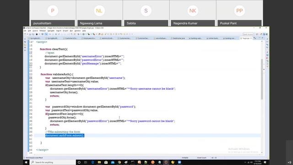Open the Source menu
This screenshot has height=165, width=293.
[35, 31]
